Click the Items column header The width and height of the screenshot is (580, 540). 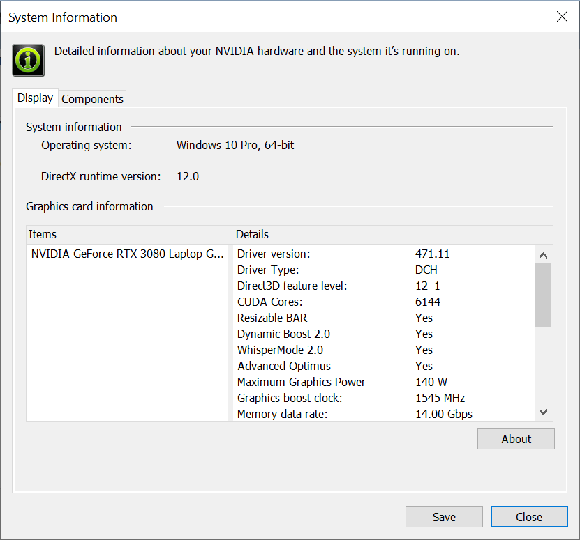pos(129,234)
